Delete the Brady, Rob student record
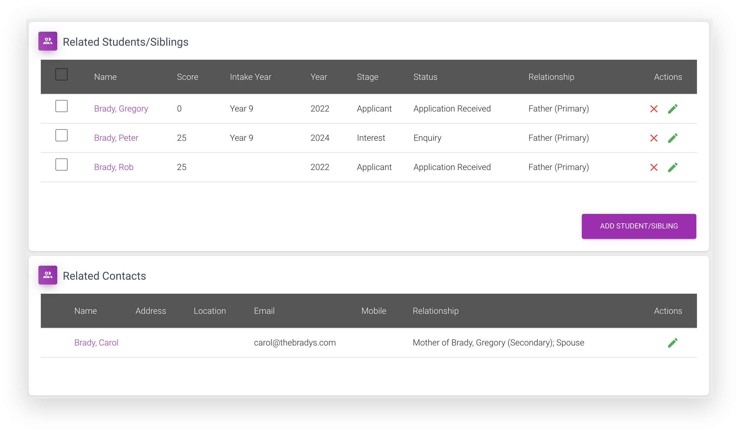 point(654,167)
